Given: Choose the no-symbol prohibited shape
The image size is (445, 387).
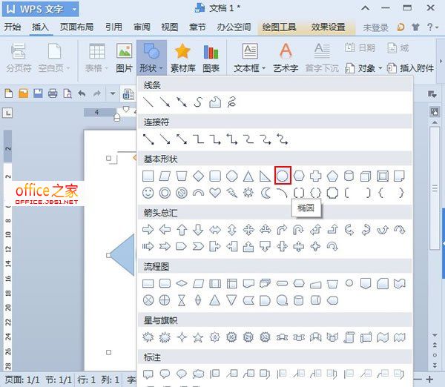Looking at the screenshot, I should [x=182, y=193].
